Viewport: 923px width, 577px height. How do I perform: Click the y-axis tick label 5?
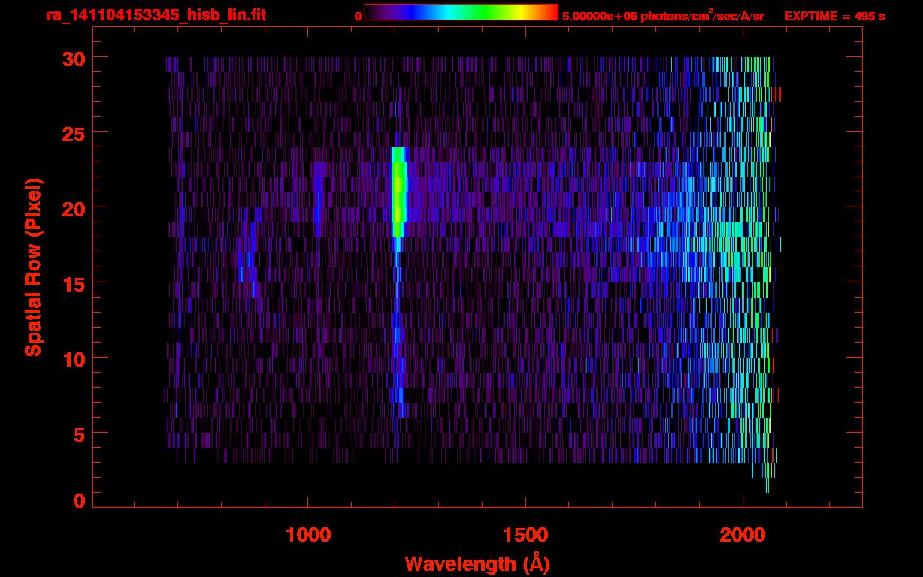pyautogui.click(x=80, y=434)
